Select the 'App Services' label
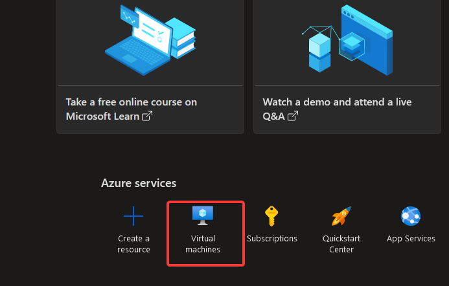The height and width of the screenshot is (286, 449). (411, 239)
